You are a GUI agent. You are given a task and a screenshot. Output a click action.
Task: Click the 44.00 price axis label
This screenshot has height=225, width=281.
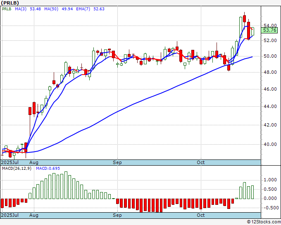click(270, 106)
